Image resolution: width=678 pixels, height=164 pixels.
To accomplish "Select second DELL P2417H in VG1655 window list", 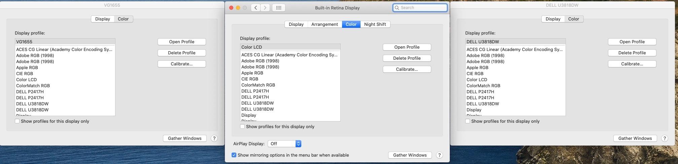I will (65, 98).
